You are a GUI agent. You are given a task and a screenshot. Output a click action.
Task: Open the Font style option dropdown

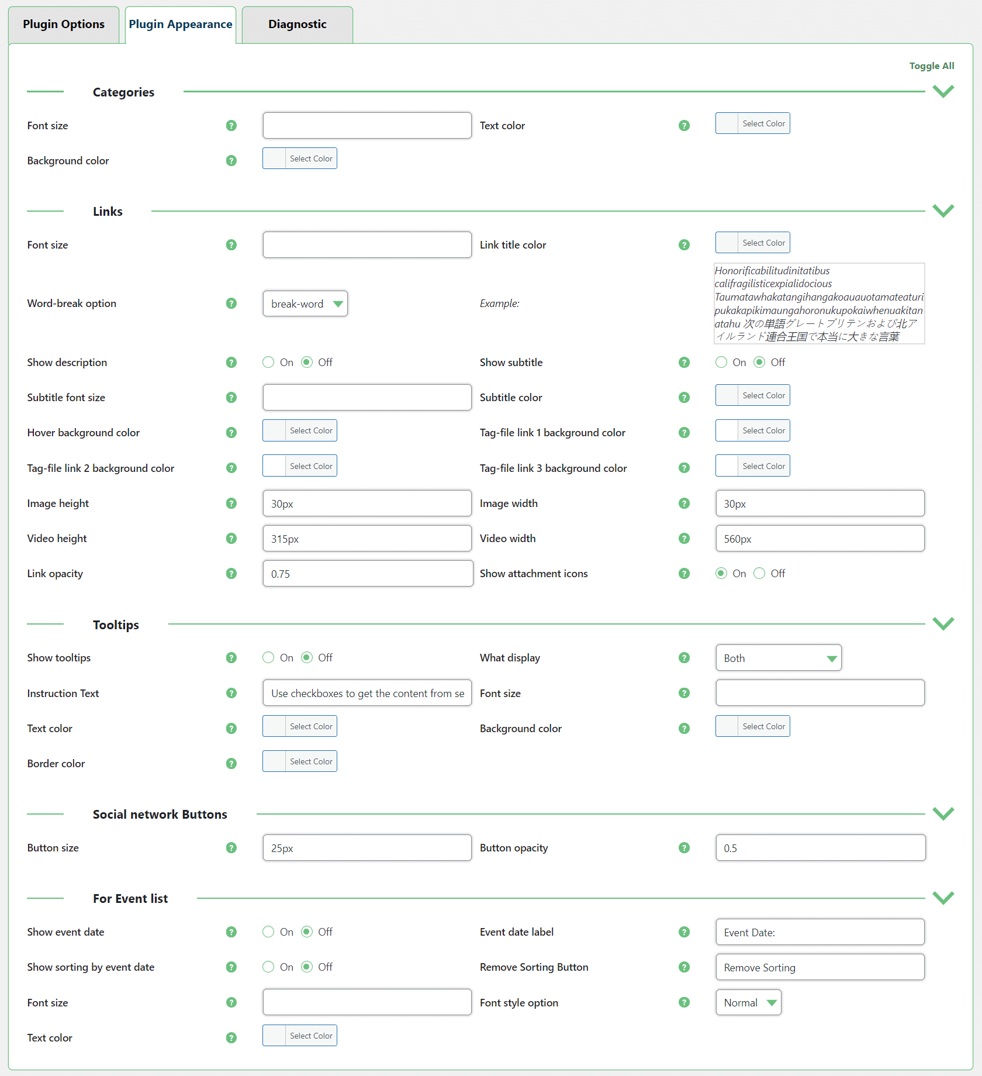(748, 1003)
